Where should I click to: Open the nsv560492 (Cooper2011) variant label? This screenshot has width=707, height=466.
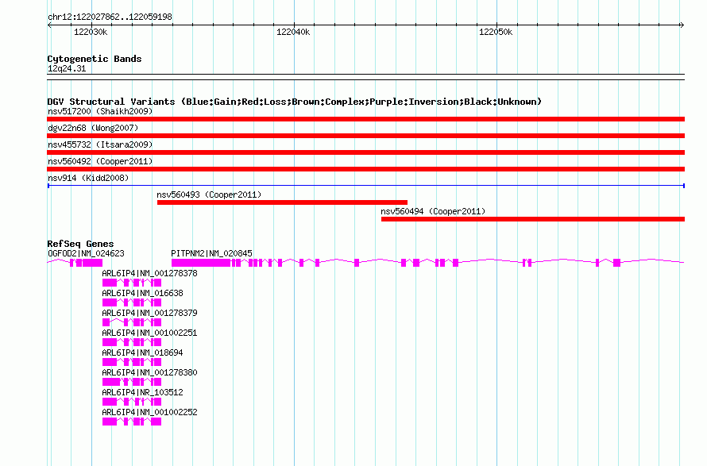pyautogui.click(x=100, y=161)
